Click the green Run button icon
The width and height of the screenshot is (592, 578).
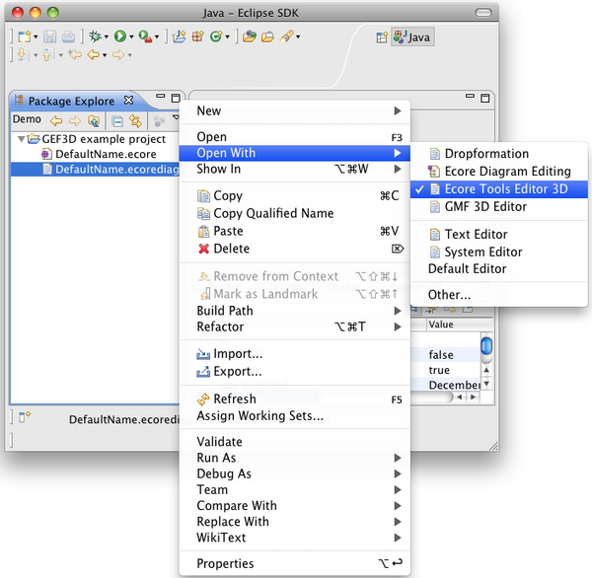tap(120, 36)
